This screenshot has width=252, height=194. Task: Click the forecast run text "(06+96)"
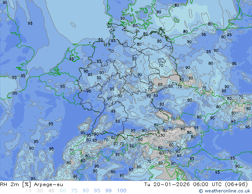(236, 184)
